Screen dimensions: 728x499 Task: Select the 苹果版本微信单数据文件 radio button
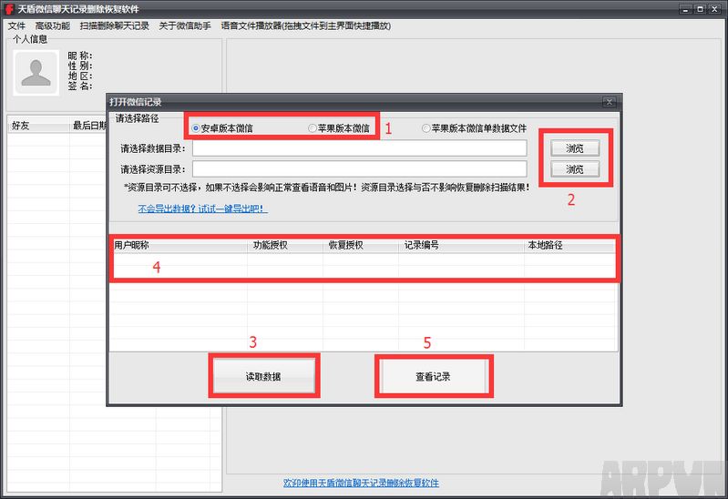474,128
